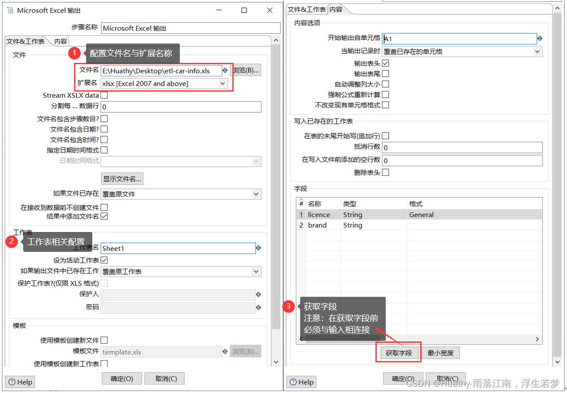Toggle 删除表头 checkbox
Viewport: 567px width, 393px height.
pyautogui.click(x=385, y=173)
